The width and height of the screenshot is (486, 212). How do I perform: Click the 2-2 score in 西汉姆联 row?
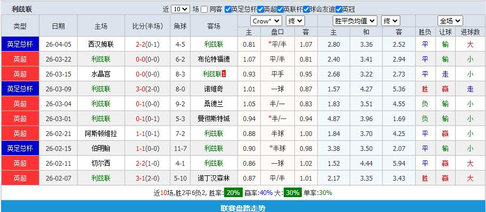click(141, 44)
